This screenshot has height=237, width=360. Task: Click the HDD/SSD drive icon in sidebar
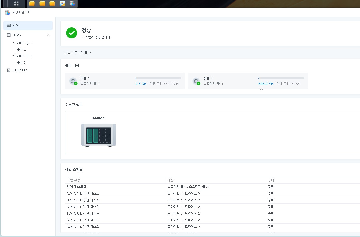(x=9, y=70)
